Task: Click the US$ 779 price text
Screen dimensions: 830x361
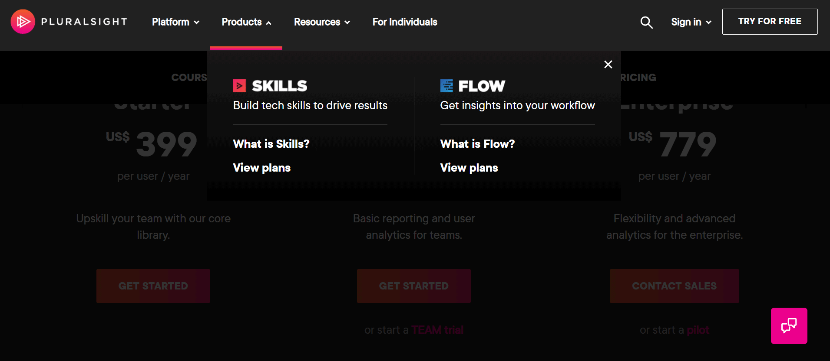Action: coord(672,144)
